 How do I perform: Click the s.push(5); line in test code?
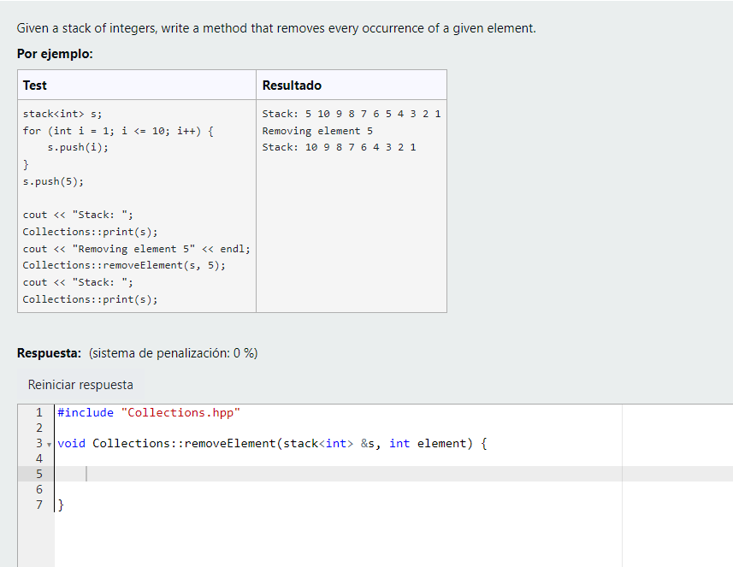pos(53,181)
